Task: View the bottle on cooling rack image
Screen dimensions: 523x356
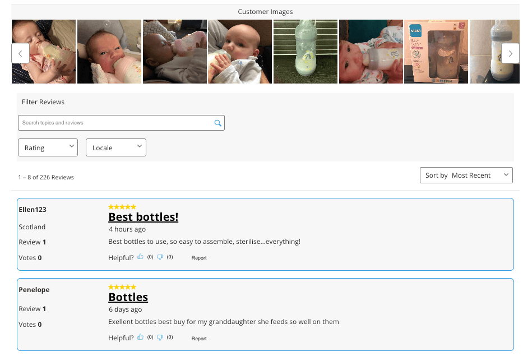Action: 305,52
